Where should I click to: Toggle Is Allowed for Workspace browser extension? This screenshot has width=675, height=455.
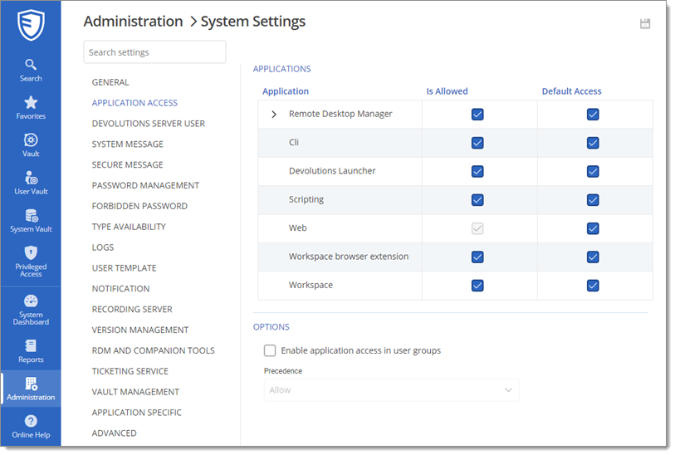tap(477, 257)
